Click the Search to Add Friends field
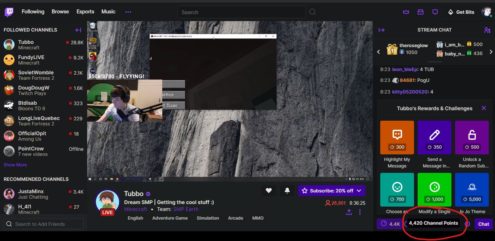The image size is (495, 241). click(44, 224)
